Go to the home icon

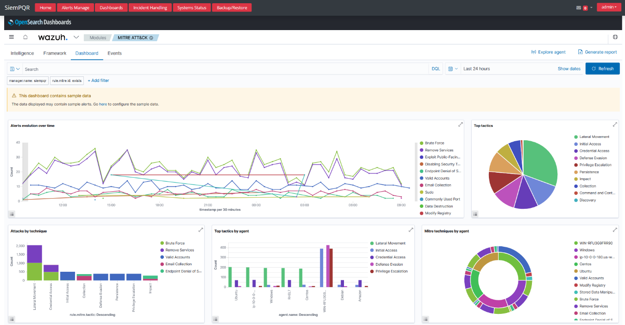coord(25,37)
